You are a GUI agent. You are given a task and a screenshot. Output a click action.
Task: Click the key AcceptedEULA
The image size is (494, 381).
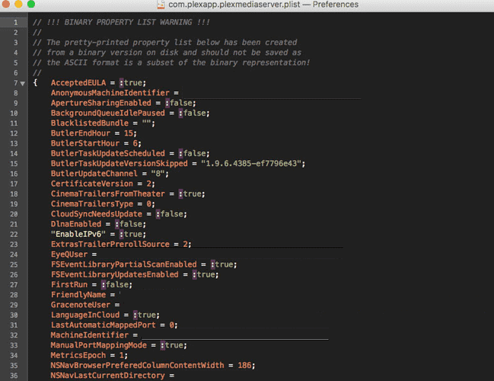coord(78,82)
